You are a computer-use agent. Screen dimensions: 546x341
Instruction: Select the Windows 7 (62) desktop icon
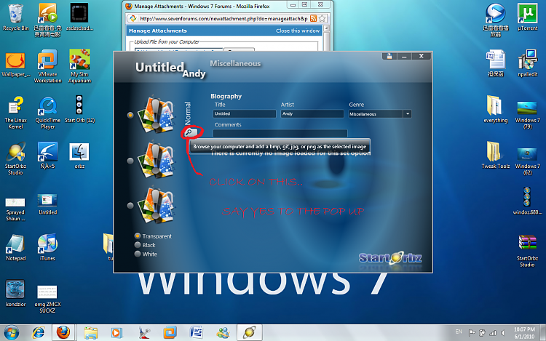527,161
